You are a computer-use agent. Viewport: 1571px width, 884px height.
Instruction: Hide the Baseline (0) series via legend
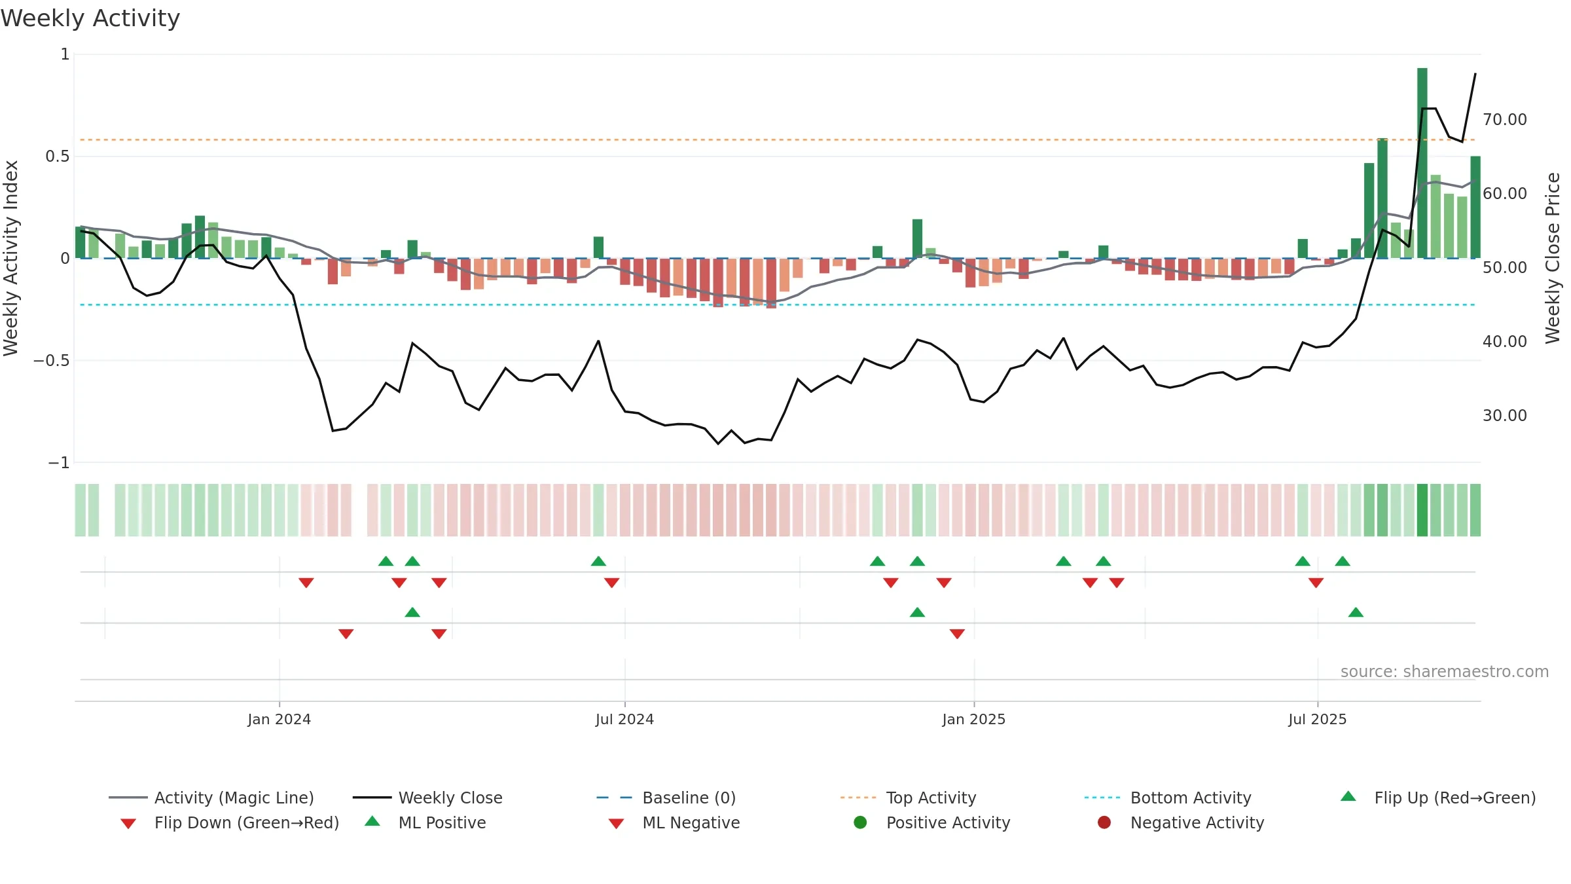[x=666, y=798]
